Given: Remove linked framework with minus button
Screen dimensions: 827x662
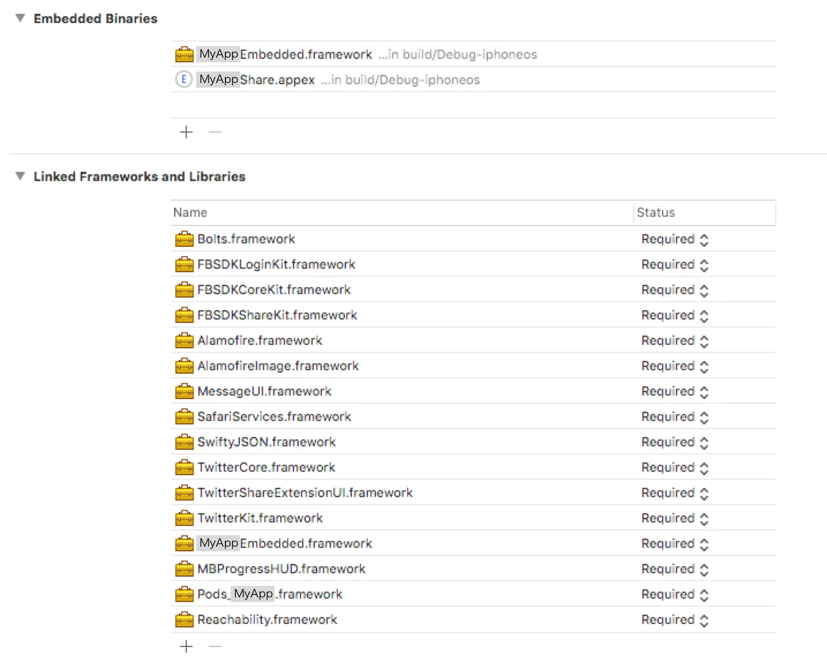Looking at the screenshot, I should tap(215, 646).
